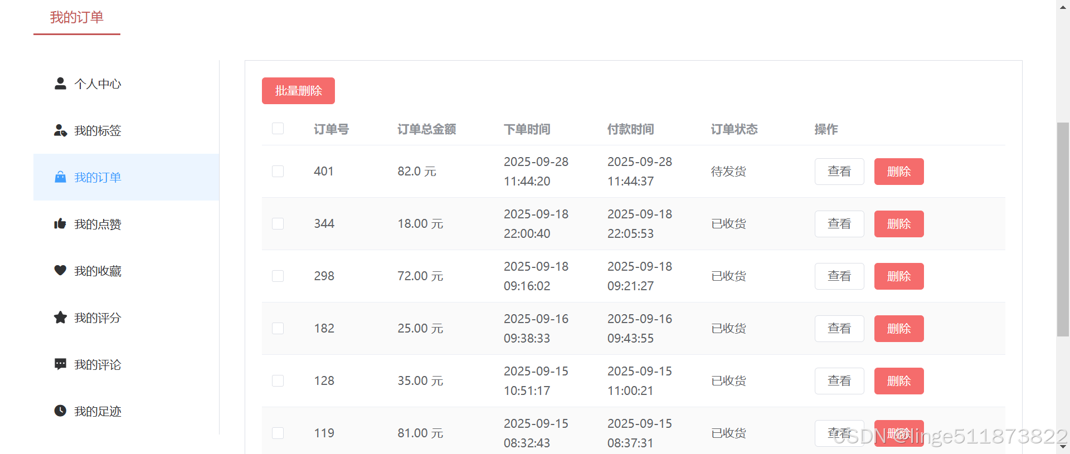Click order number 298 cell
Image resolution: width=1070 pixels, height=454 pixels.
coord(324,276)
